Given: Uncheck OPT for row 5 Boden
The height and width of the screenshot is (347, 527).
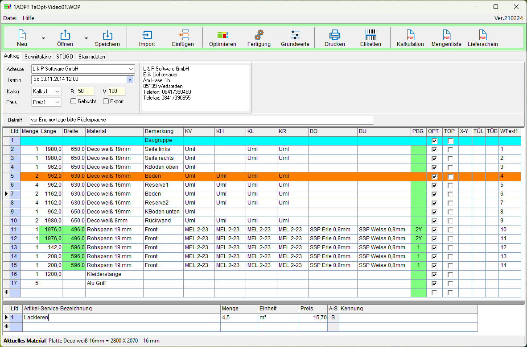Looking at the screenshot, I should coord(434,176).
